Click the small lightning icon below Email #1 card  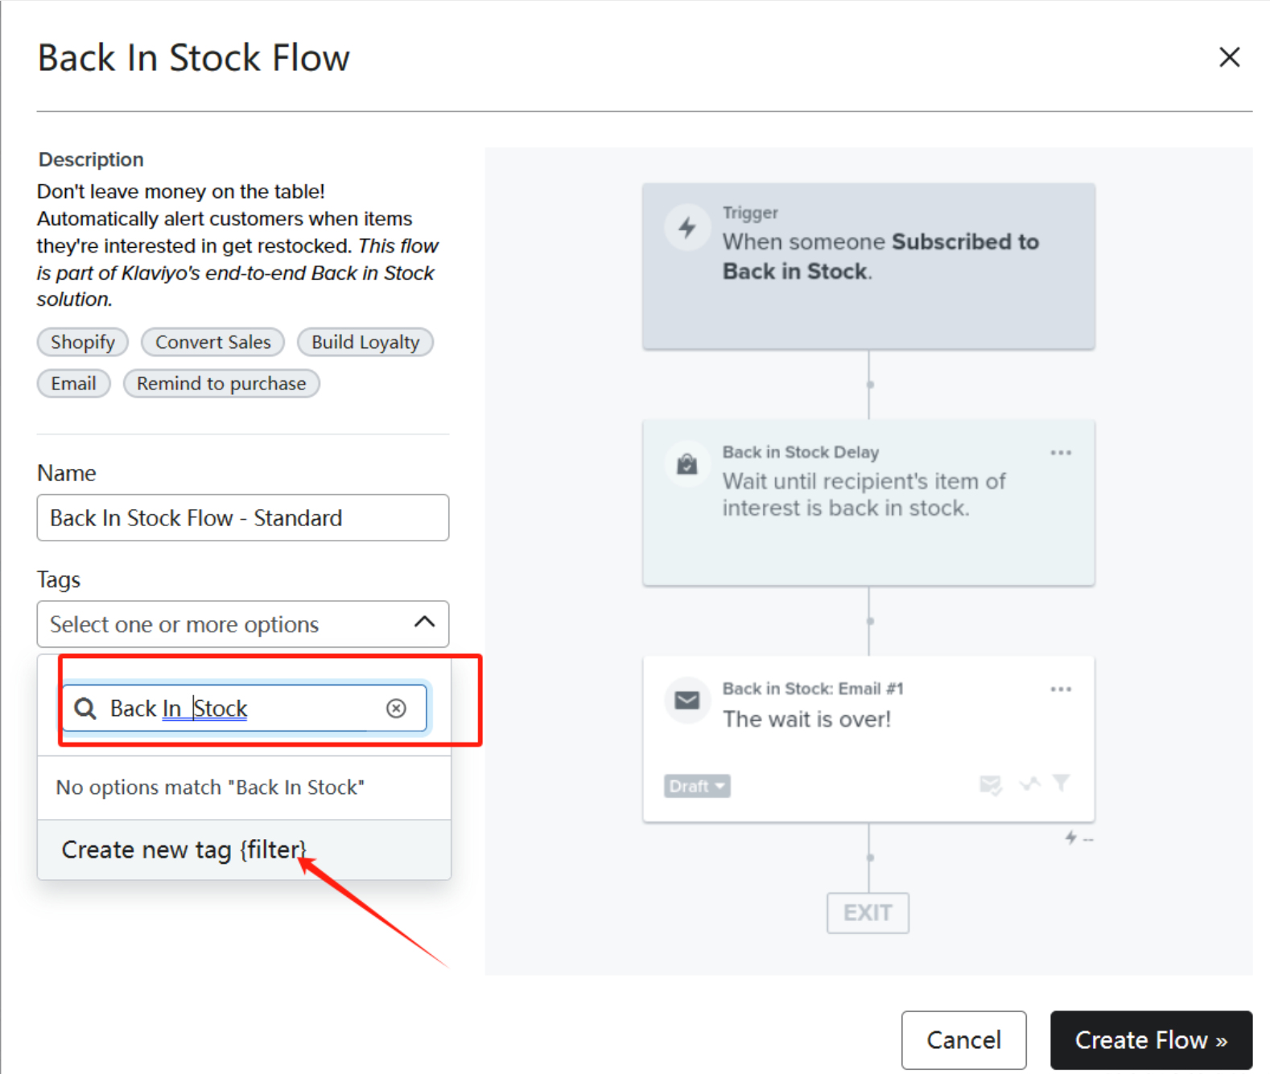point(1070,837)
